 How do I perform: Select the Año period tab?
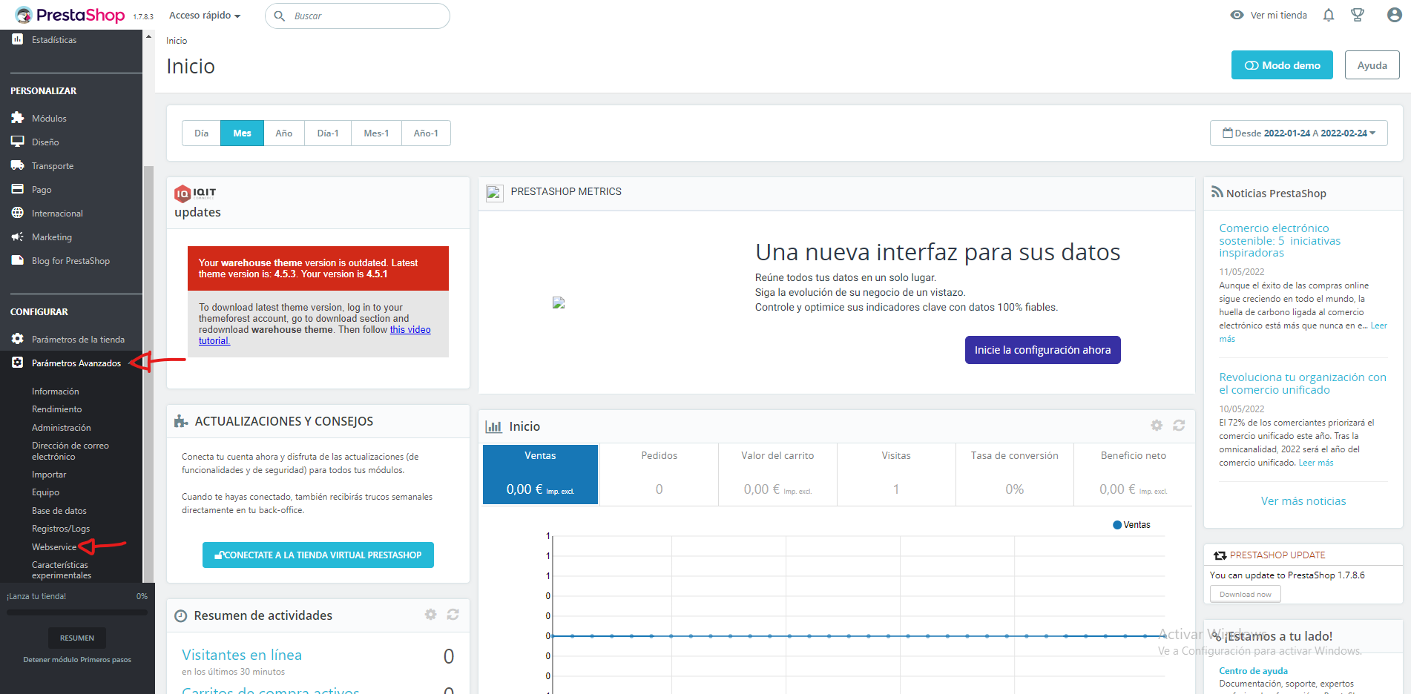283,133
